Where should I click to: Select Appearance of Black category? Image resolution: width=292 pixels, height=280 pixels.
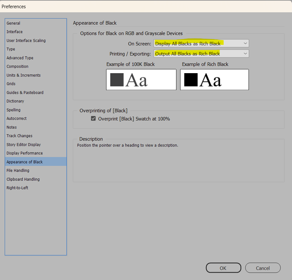pyautogui.click(x=36, y=162)
